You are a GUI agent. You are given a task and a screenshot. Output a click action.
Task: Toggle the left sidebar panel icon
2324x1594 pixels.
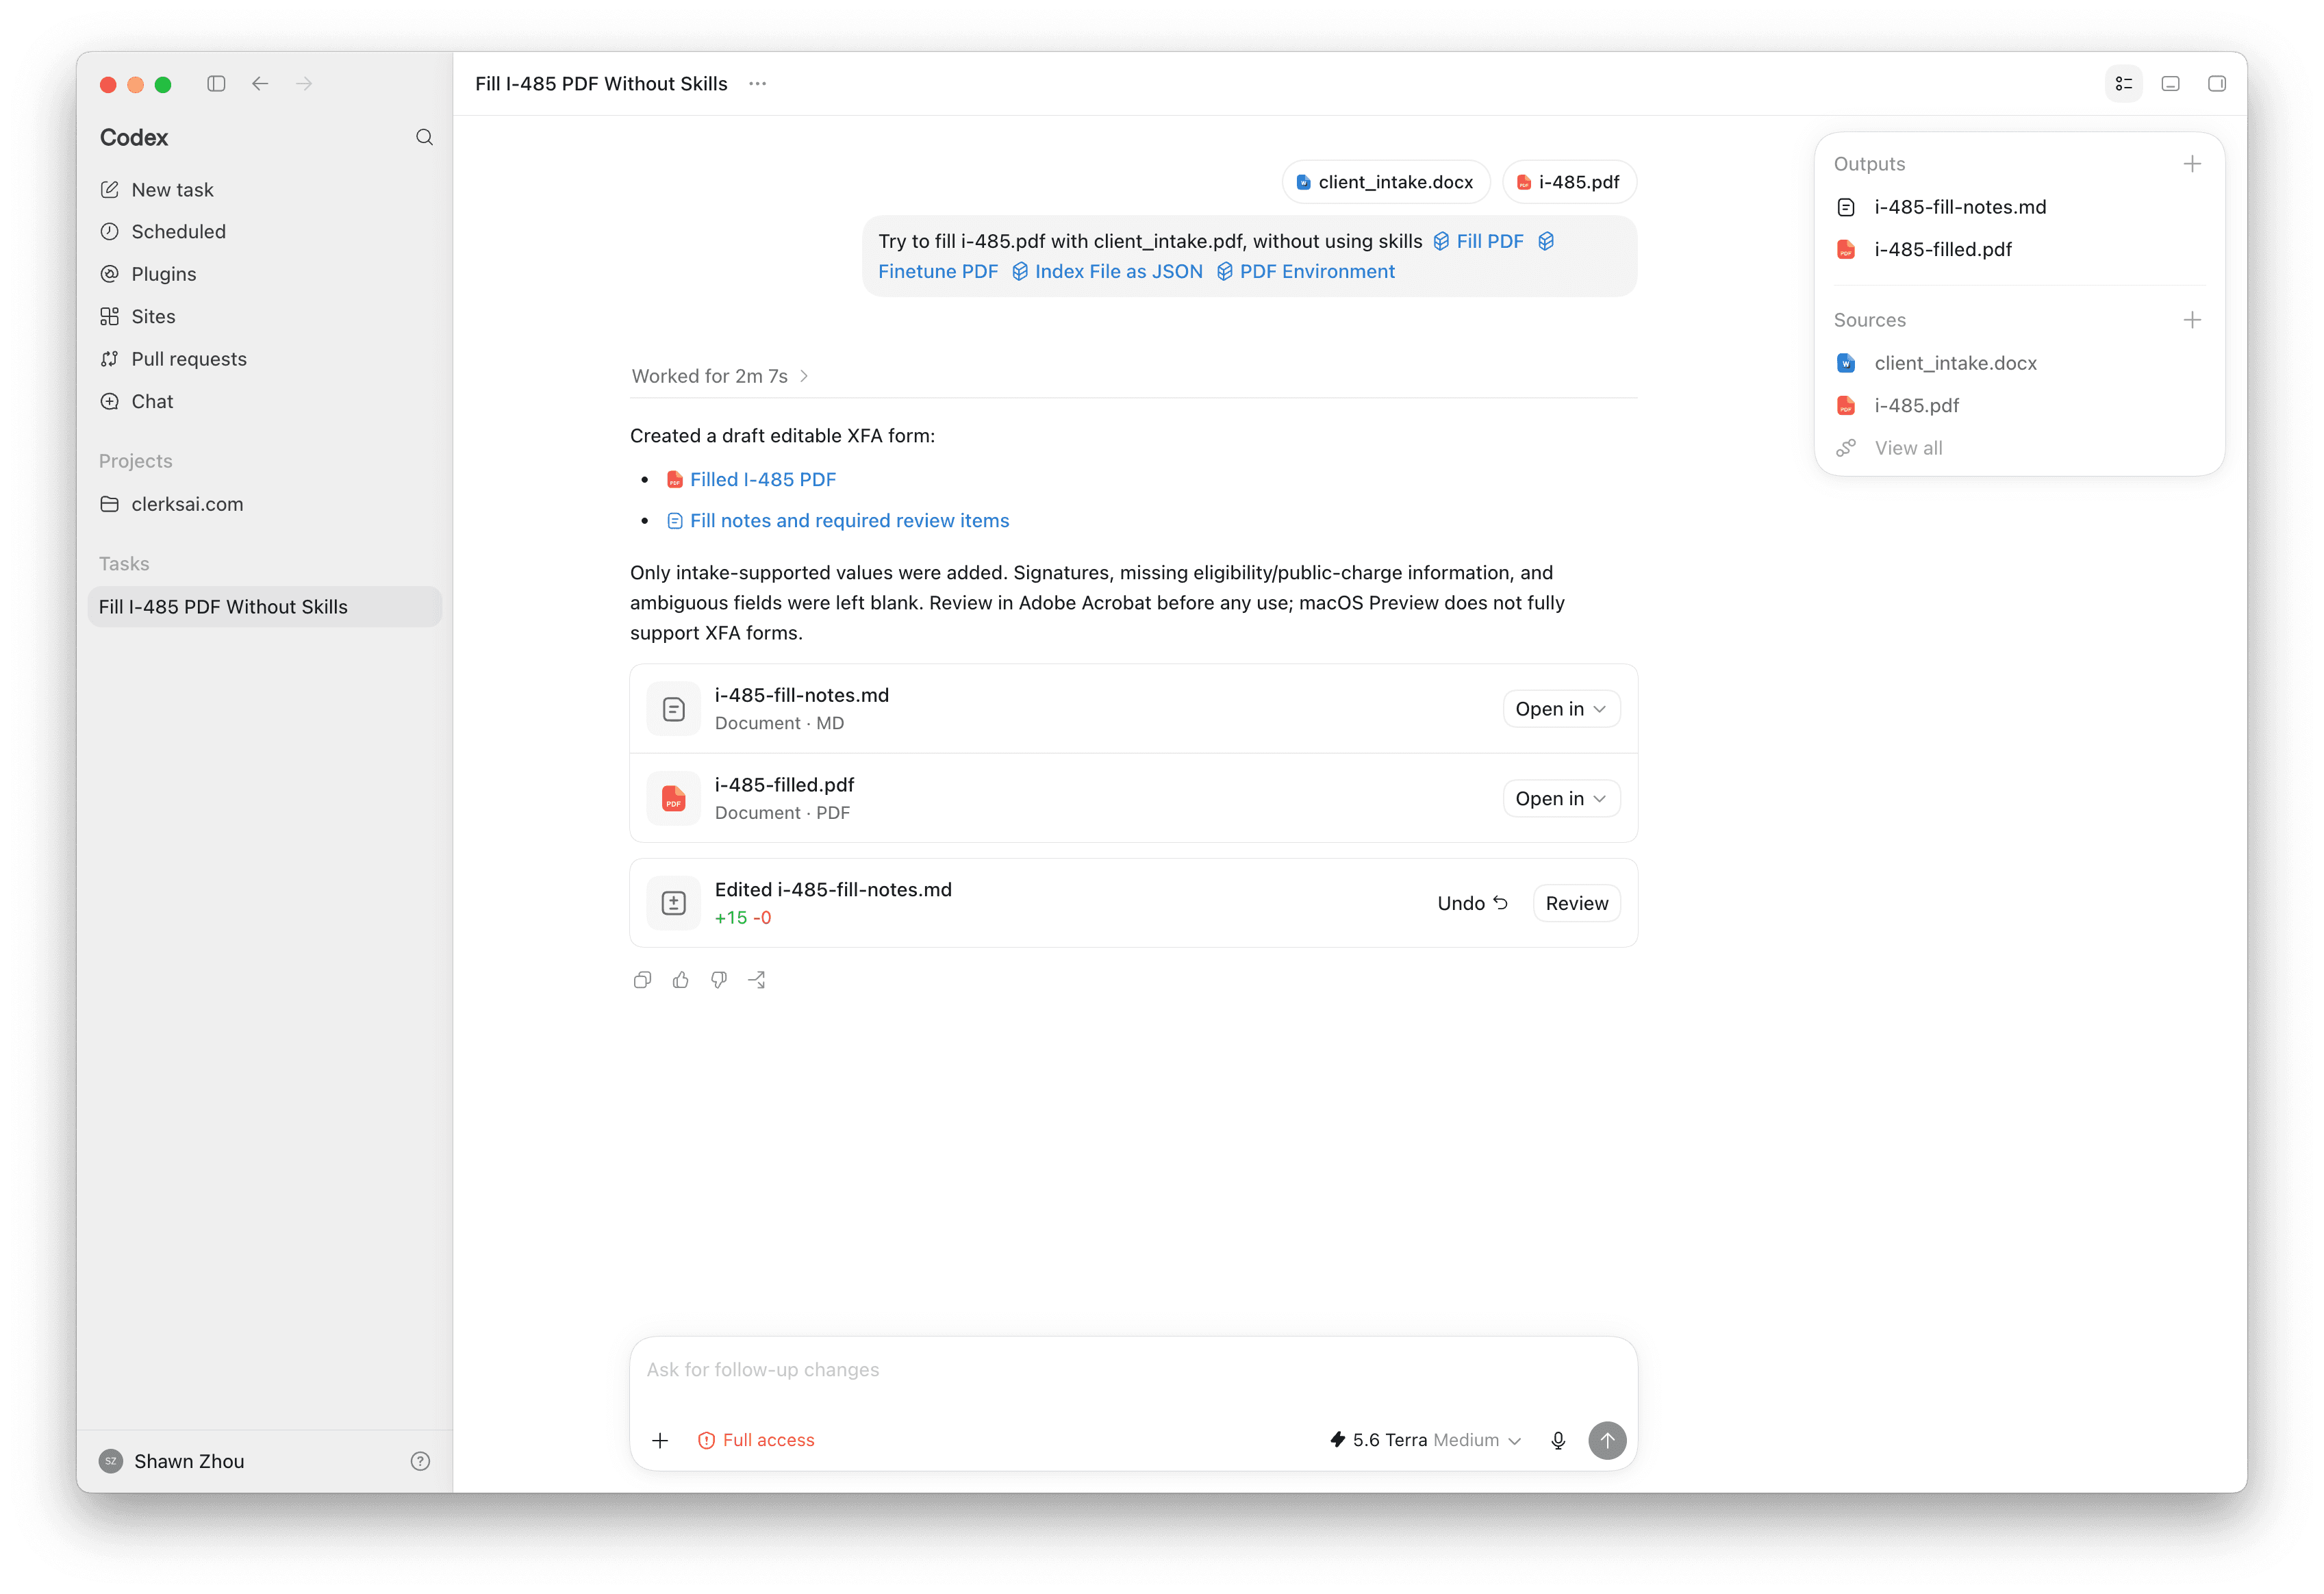pos(216,84)
